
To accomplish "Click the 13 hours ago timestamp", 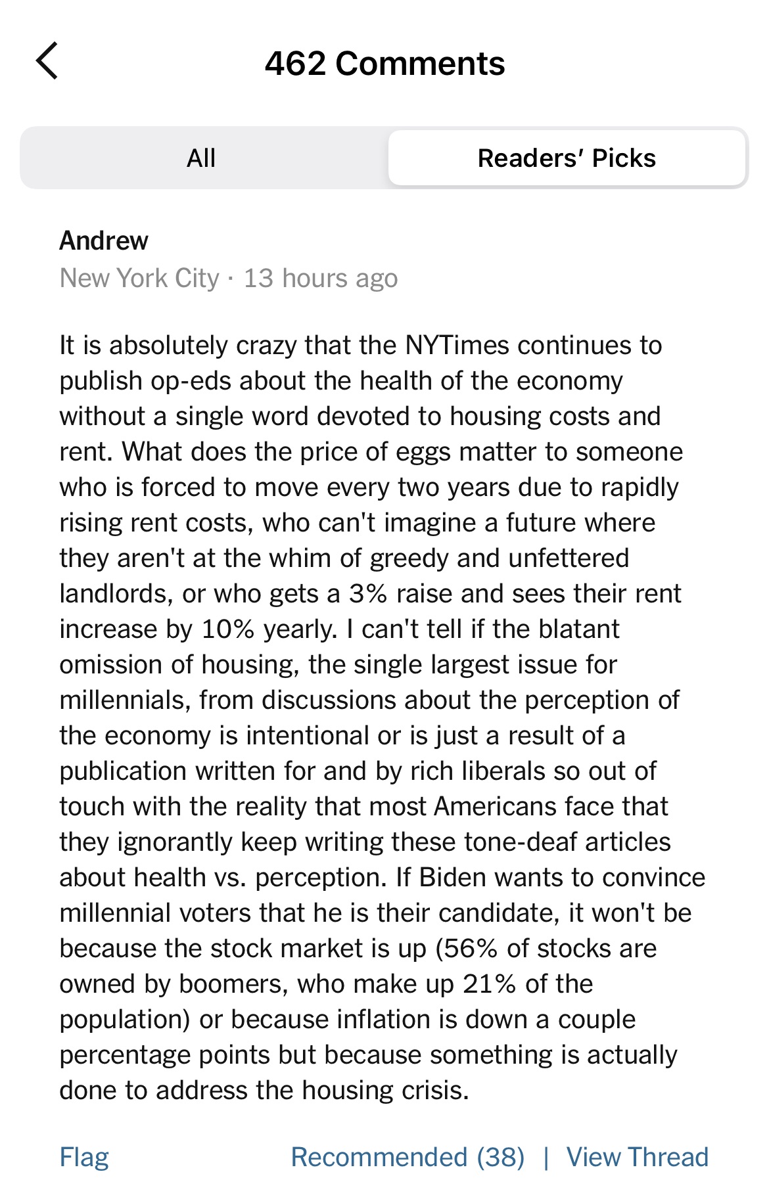I will [x=321, y=279].
